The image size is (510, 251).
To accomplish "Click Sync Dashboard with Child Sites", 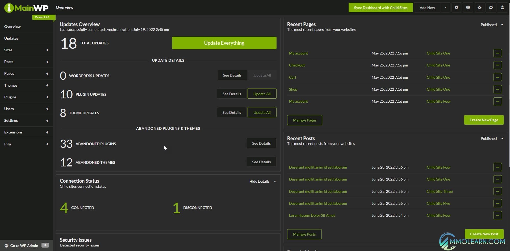I will click(381, 7).
